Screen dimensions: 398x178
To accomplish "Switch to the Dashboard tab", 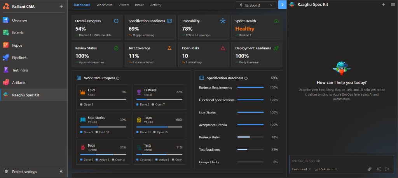I will pos(82,5).
